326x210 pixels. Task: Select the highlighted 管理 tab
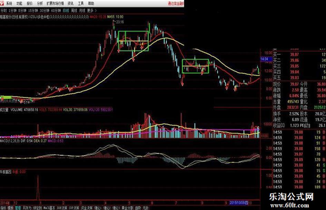tap(18, 208)
